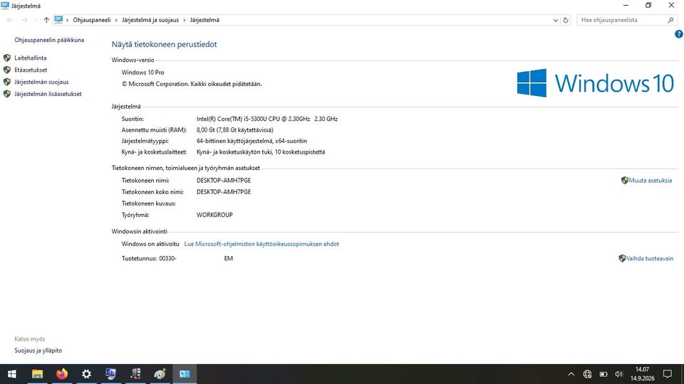Viewport: 684px width, 384px height.
Task: Open File Explorer from taskbar
Action: [x=37, y=374]
